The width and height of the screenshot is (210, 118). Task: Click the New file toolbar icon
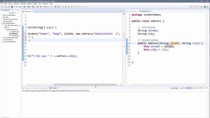2,7
